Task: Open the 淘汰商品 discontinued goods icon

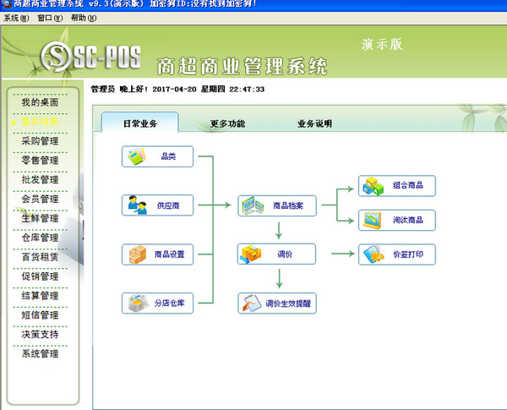Action: click(x=373, y=221)
